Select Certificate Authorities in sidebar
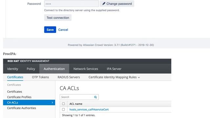Screen dimensions: 210x118 tap(22, 108)
